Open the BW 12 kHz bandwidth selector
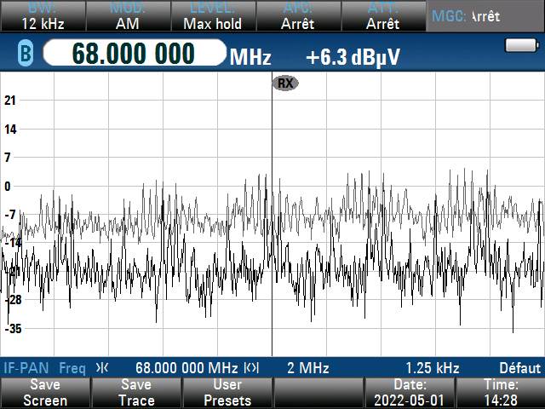545x409 pixels. tap(42, 16)
